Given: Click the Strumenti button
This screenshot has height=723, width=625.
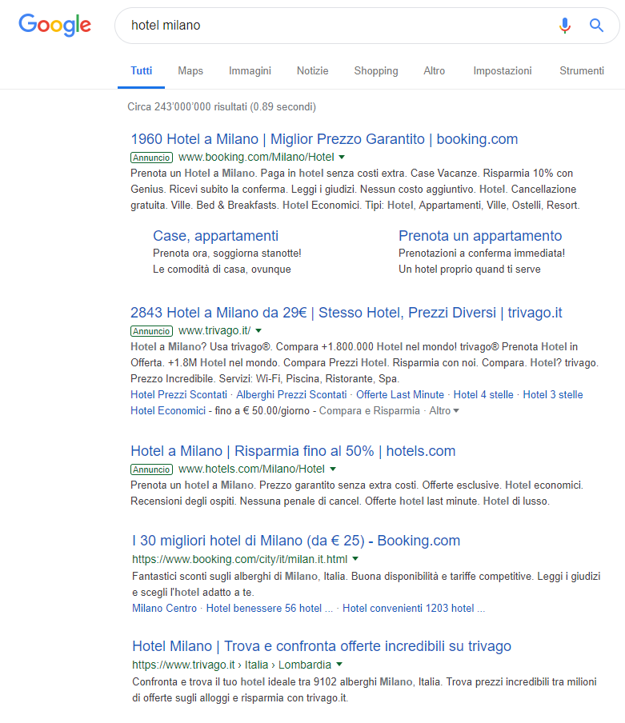Looking at the screenshot, I should click(582, 70).
